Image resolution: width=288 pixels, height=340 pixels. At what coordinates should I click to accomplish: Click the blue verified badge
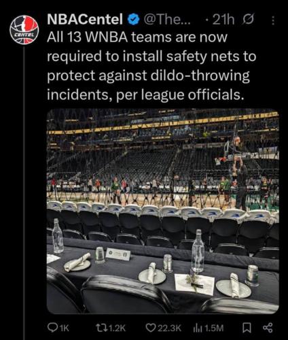point(134,20)
